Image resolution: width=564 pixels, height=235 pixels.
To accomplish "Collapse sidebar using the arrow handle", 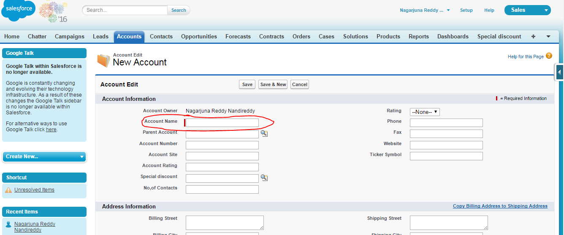I will click(559, 72).
